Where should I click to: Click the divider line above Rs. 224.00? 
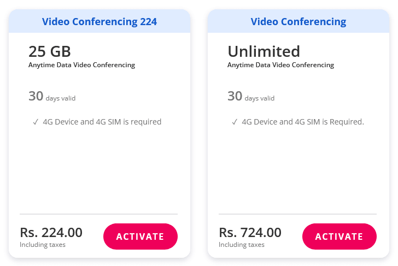click(99, 214)
